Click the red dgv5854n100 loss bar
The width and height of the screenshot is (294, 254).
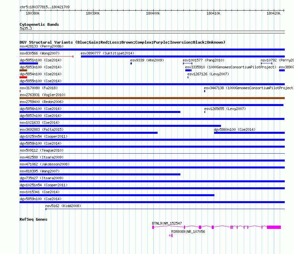[23, 77]
